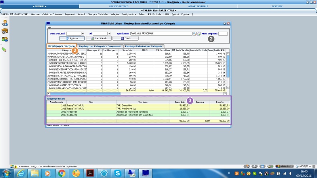317x178 pixels.
Task: Click the green pencil icon in sidebar
Action: click(x=4, y=49)
